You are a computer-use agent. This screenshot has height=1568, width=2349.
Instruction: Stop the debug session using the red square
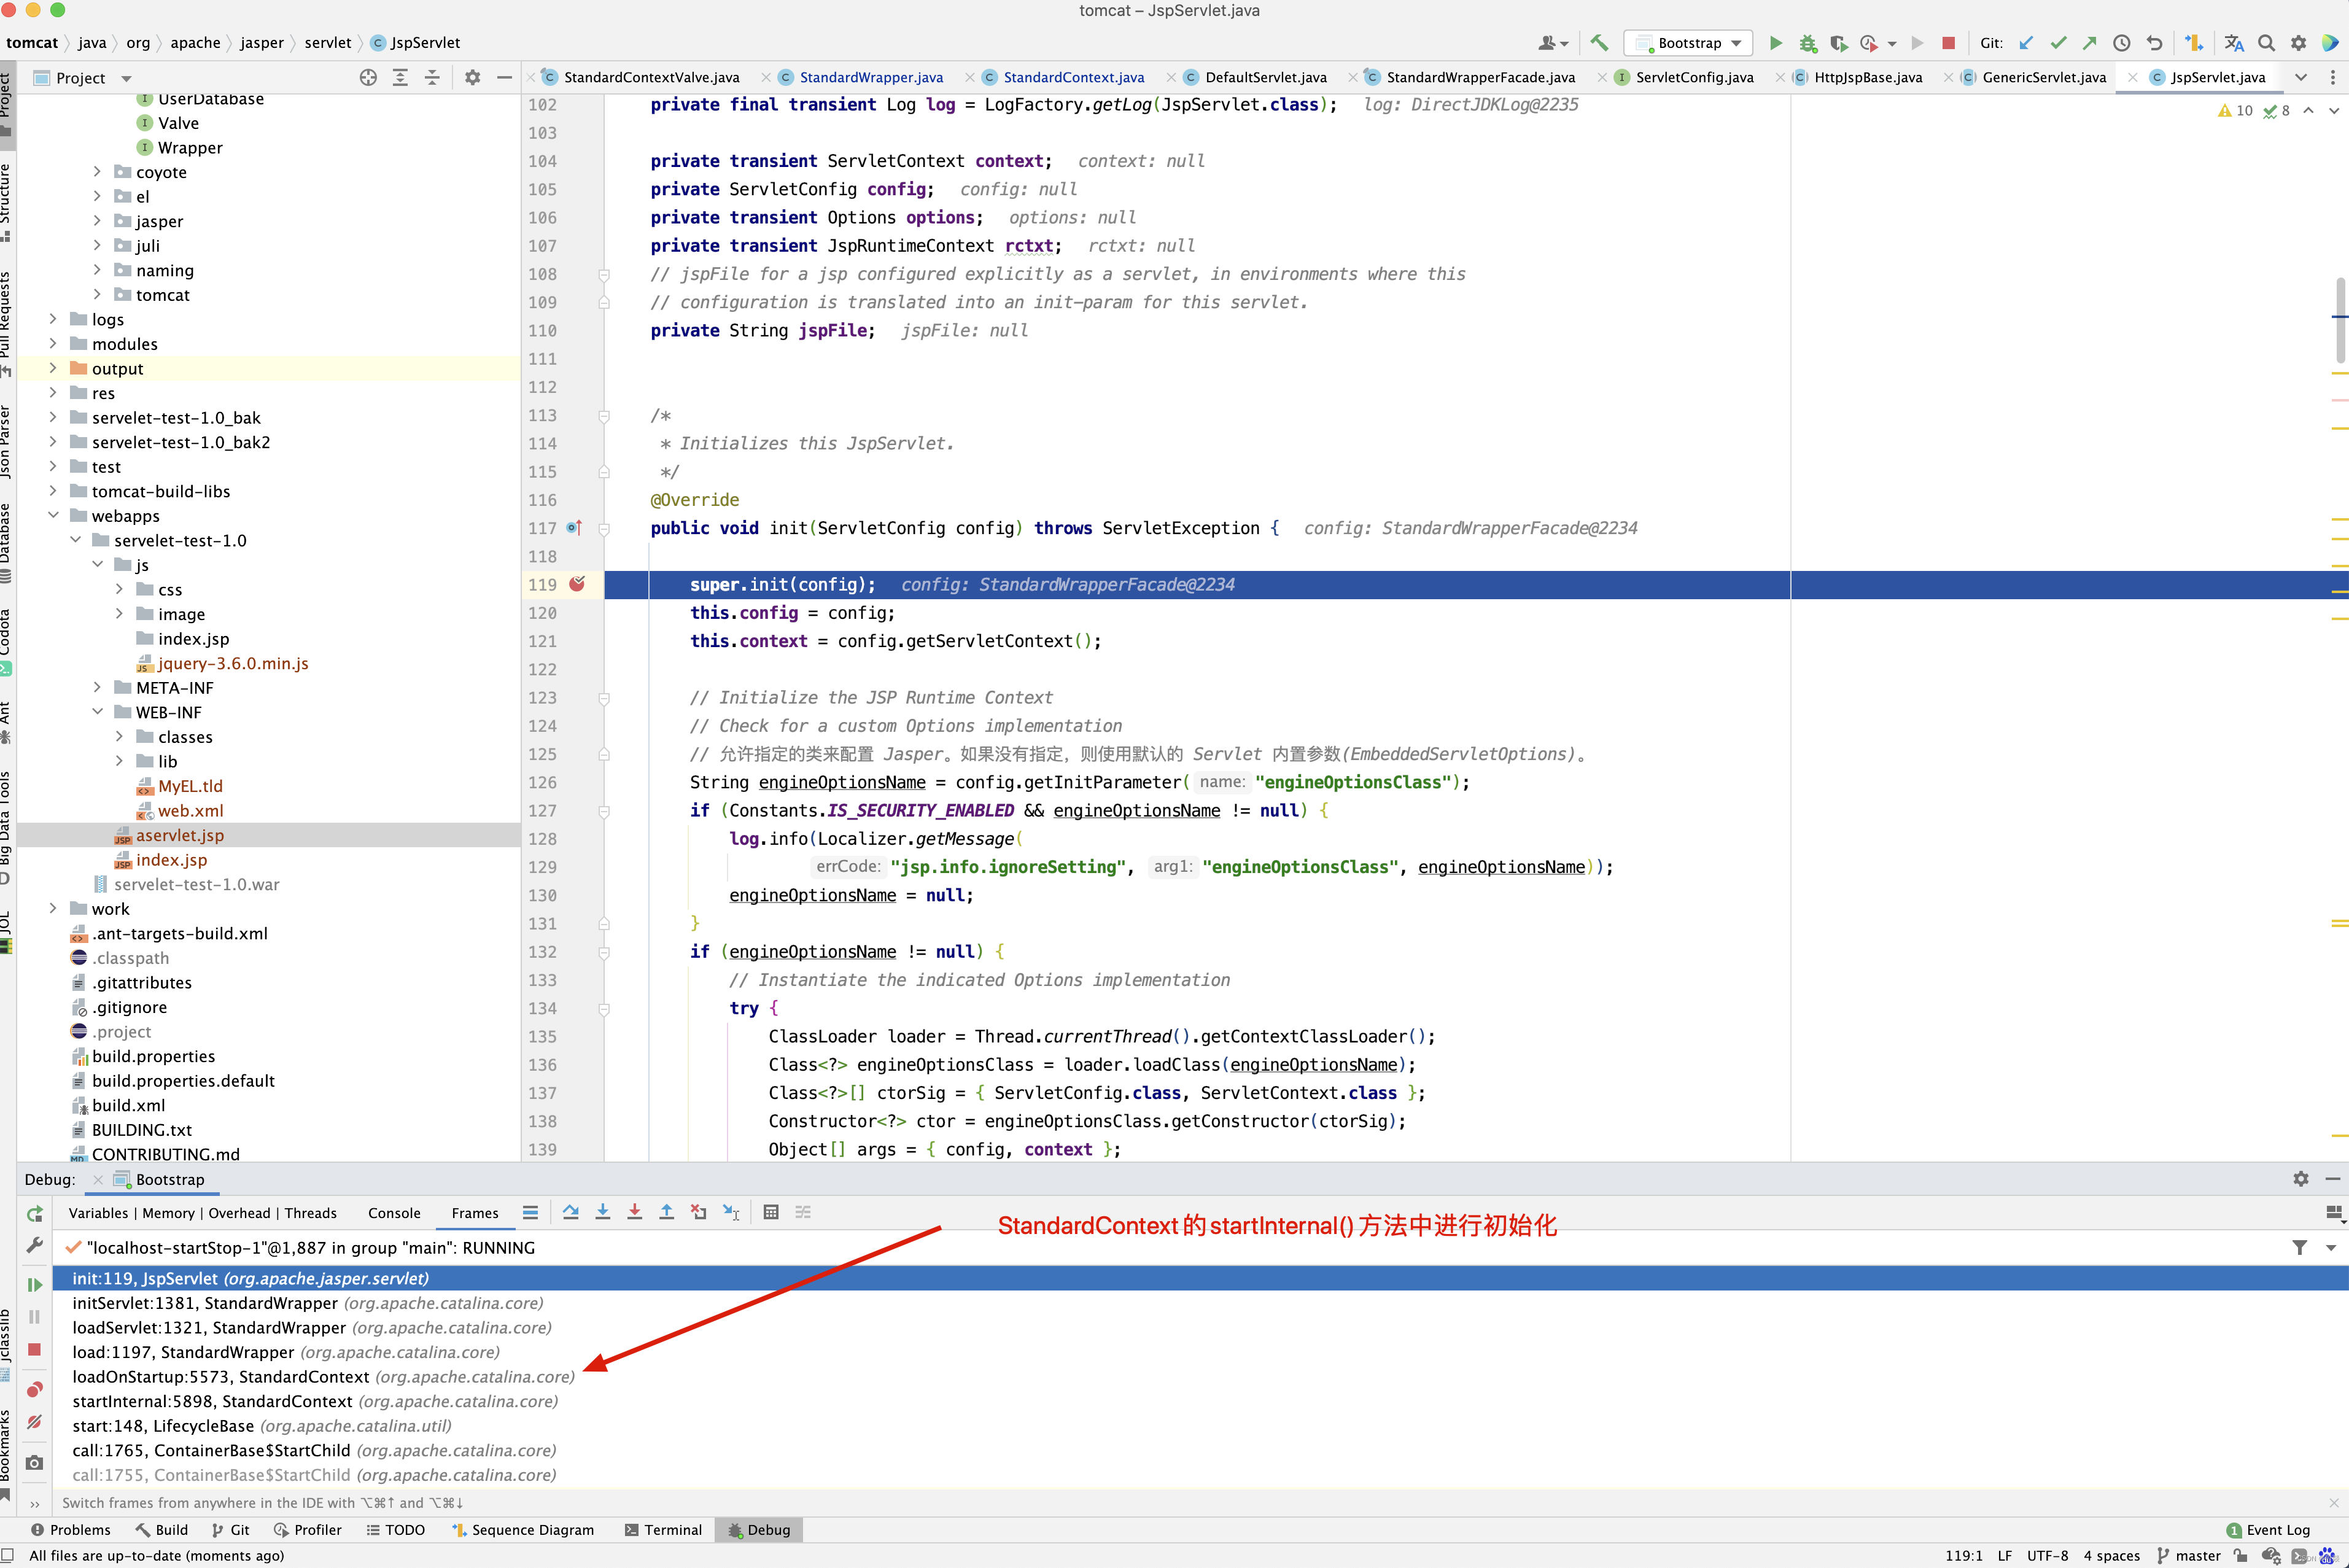pos(34,1349)
